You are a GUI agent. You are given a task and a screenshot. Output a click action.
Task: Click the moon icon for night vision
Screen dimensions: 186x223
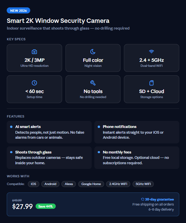click(93, 52)
